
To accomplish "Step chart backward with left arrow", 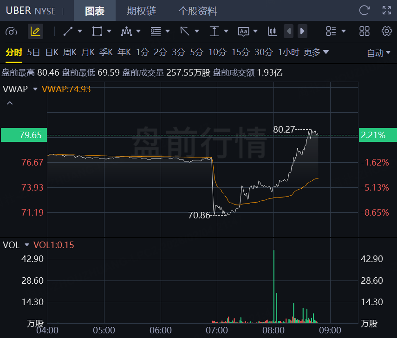I will click(289, 31).
